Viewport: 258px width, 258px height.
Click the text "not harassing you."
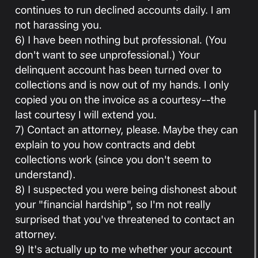[58, 25]
